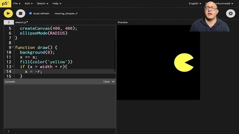239x134 pixels.
Task: Click the closing brace on line 7
Action: coord(16,38)
